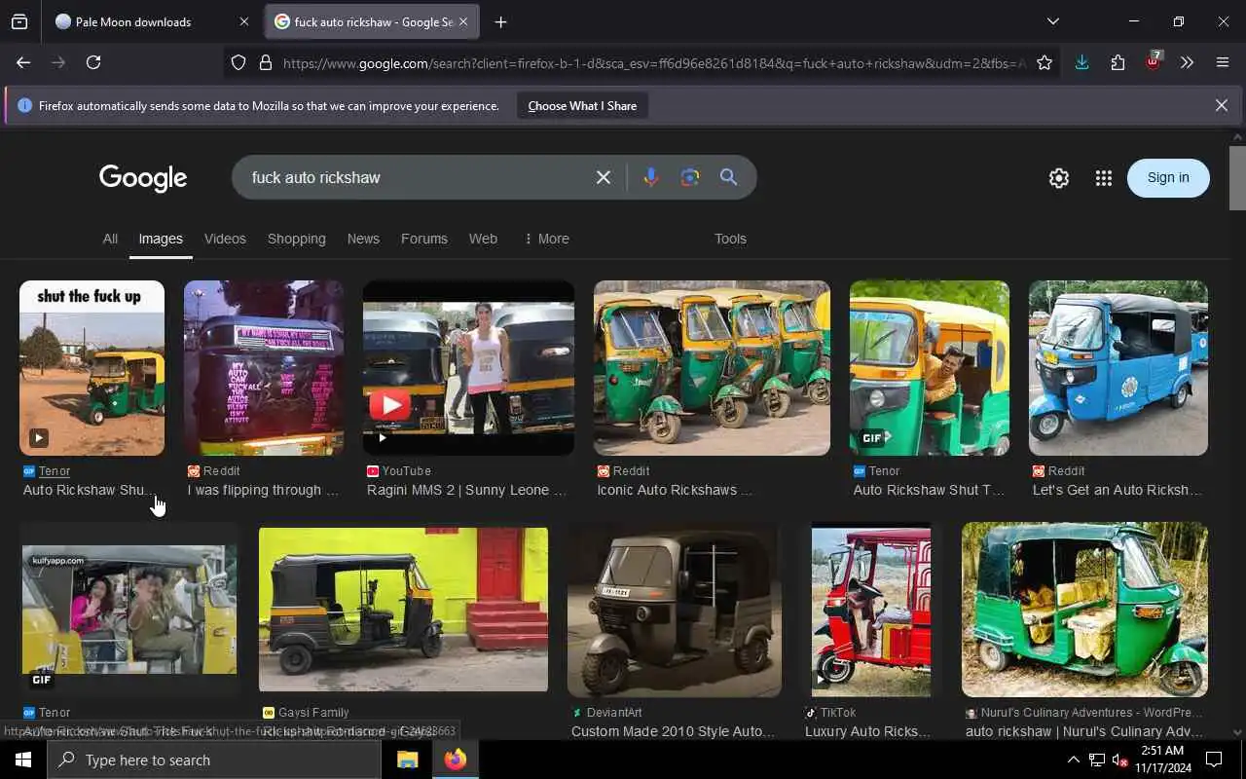1246x779 pixels.
Task: Click the Firefox taskbar icon
Action: tap(456, 760)
